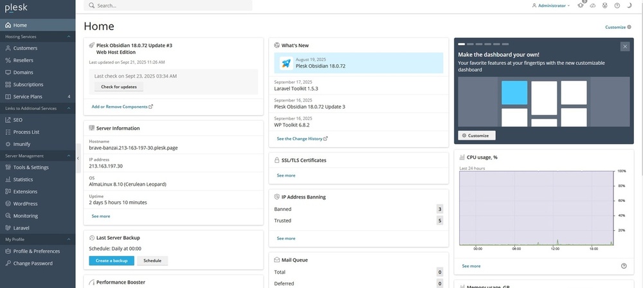
Task: Click the CPU usage chart
Action: tap(536, 208)
